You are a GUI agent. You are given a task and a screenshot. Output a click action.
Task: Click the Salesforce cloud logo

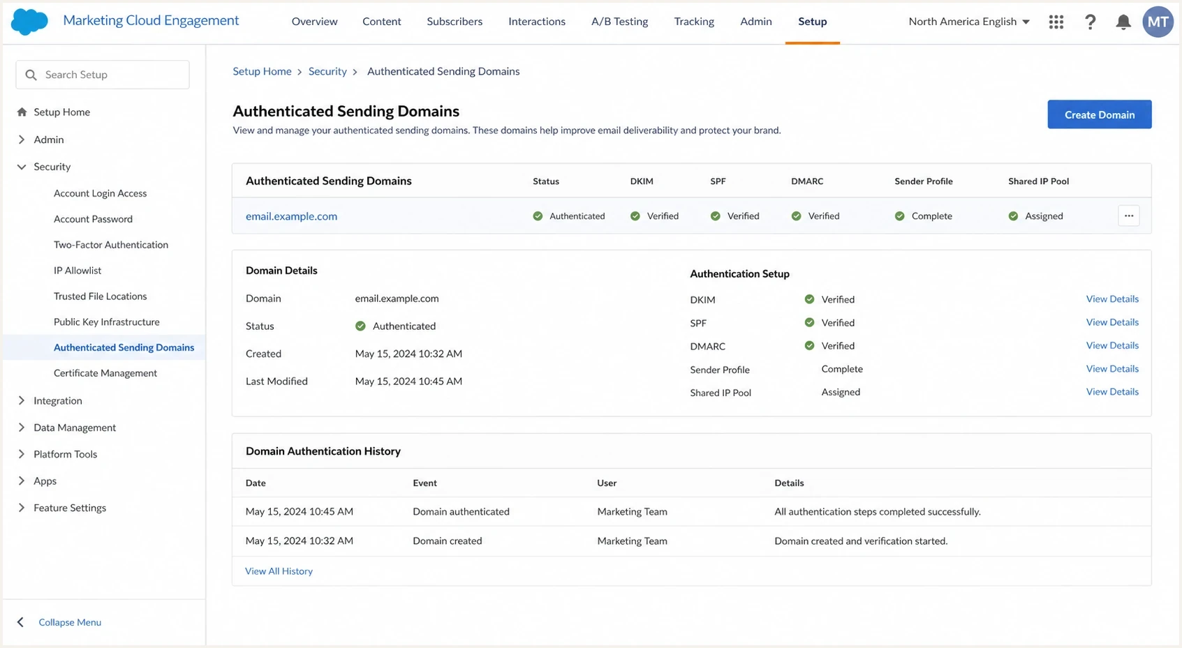point(29,22)
